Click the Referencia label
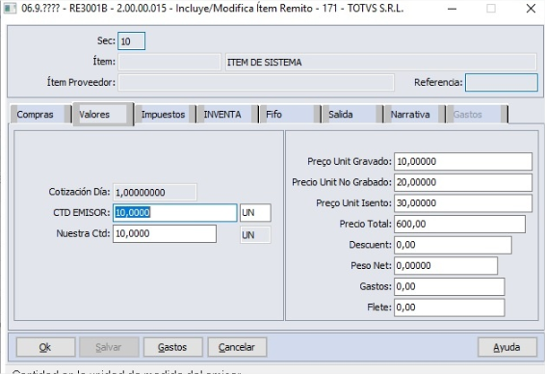 [x=438, y=83]
